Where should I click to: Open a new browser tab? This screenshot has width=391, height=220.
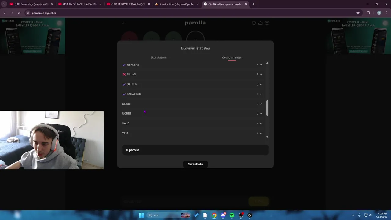tap(253, 4)
